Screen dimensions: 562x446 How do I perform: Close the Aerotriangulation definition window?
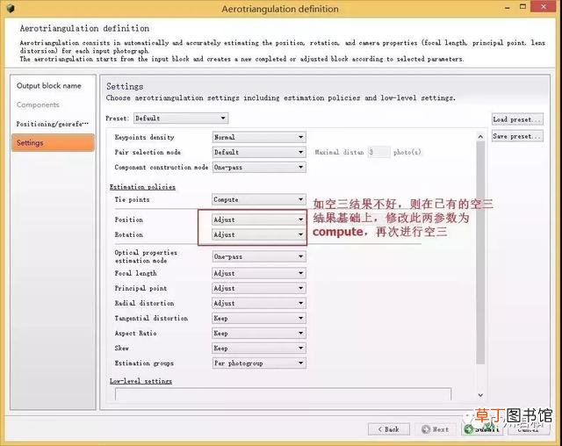pos(544,7)
